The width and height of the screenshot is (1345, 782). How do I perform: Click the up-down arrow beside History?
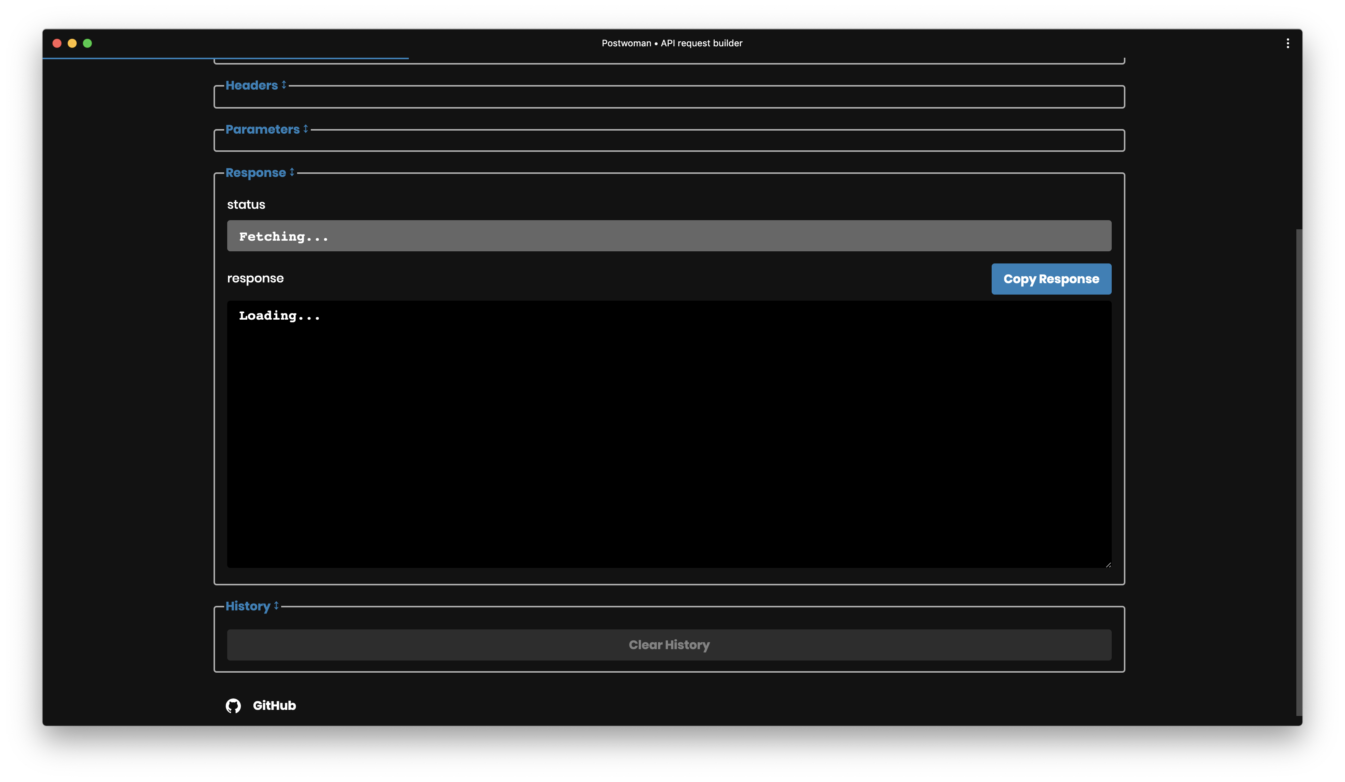pos(277,605)
